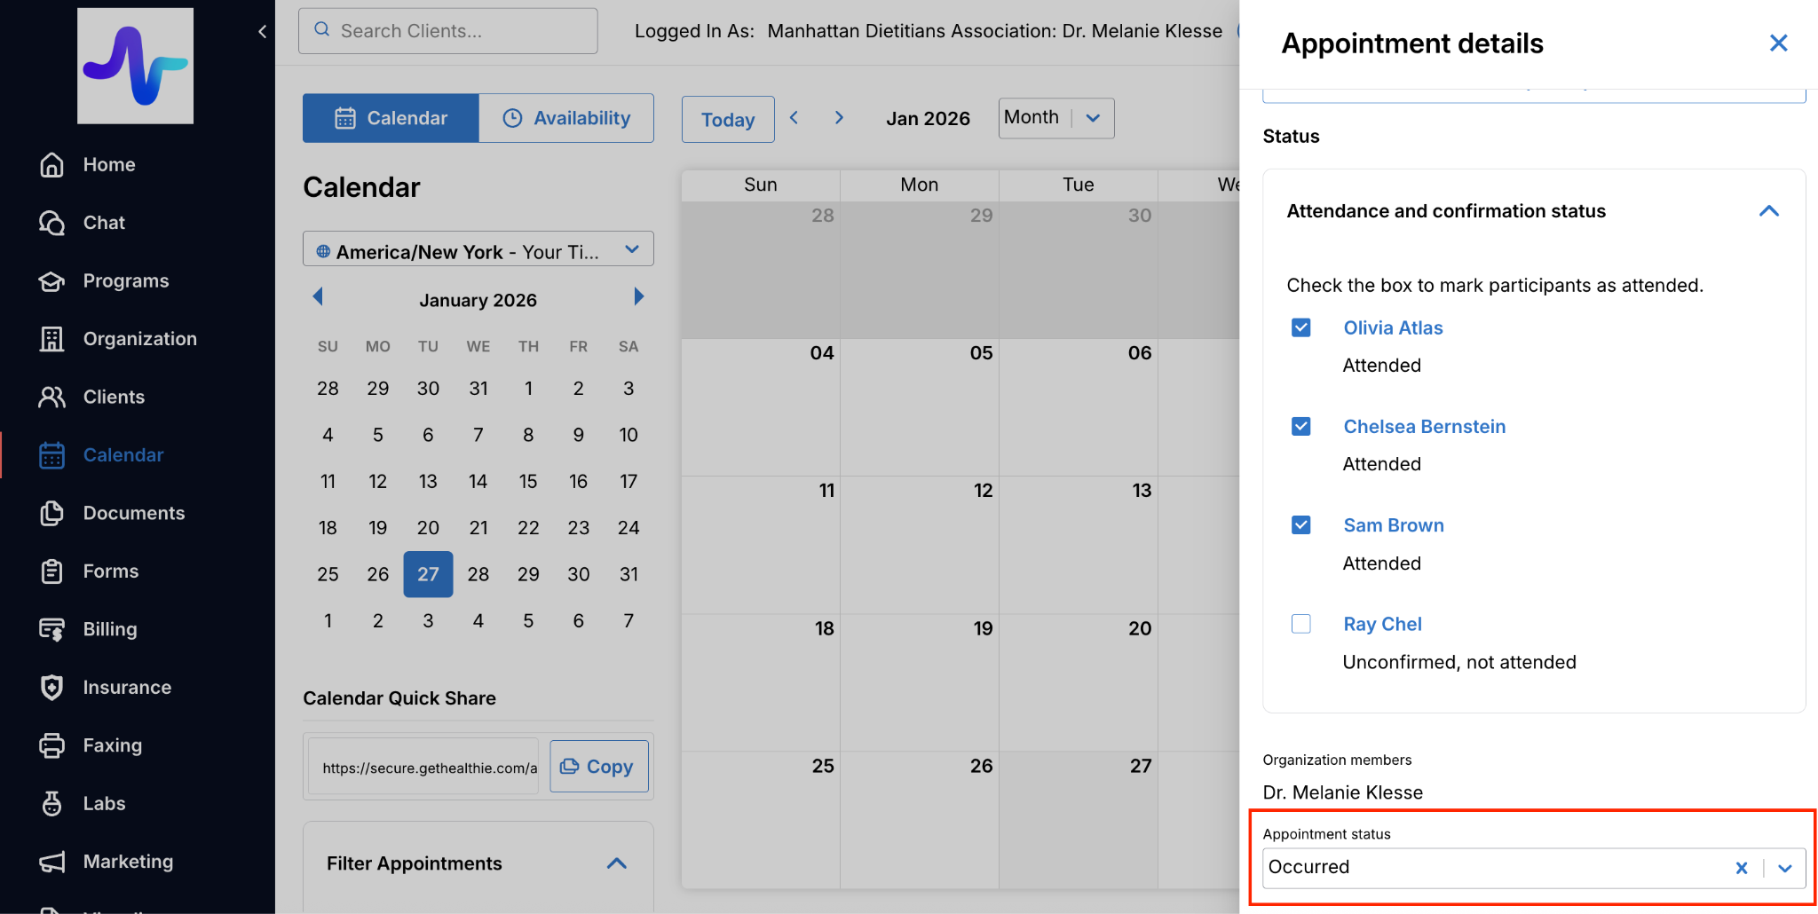Click the 'Dr. Melanie Klesse' organization member text

pos(1342,792)
